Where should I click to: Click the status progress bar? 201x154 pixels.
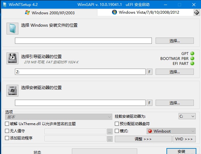point(105,151)
